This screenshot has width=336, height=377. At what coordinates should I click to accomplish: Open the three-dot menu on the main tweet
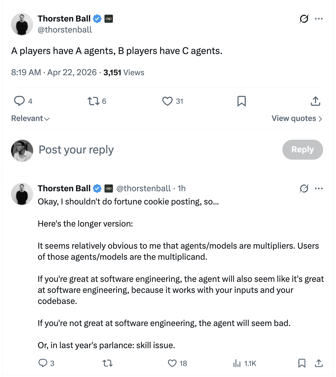pyautogui.click(x=319, y=19)
